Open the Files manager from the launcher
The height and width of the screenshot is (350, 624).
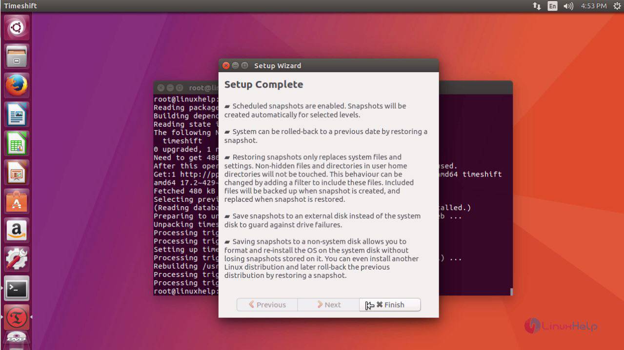click(17, 57)
